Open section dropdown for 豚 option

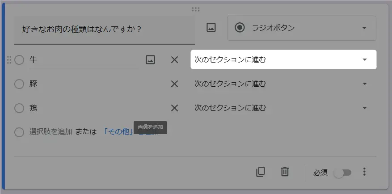(x=283, y=84)
